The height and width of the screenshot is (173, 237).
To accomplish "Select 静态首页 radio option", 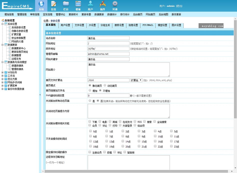I will coord(90,85).
